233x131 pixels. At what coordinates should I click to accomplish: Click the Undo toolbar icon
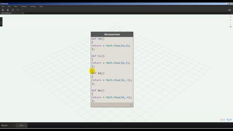pos(18,10)
